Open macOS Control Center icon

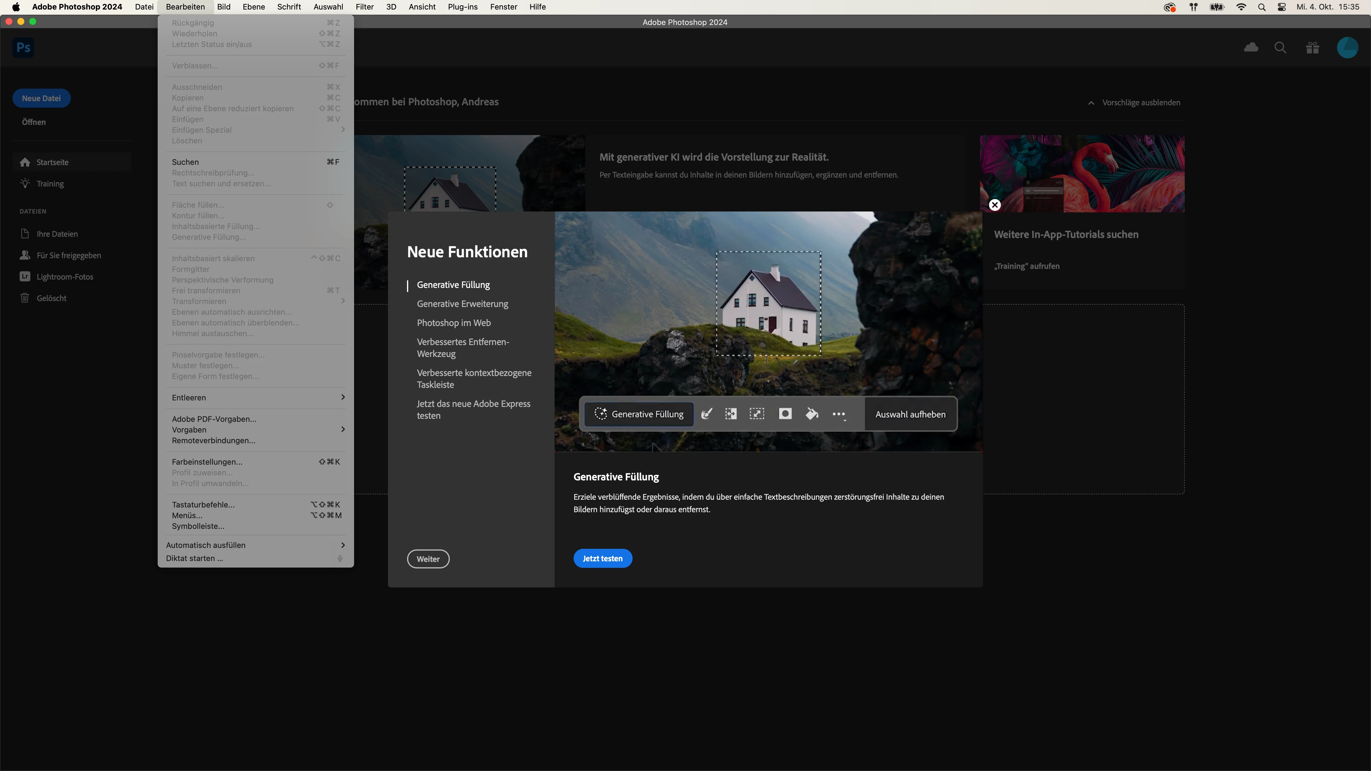(x=1281, y=7)
